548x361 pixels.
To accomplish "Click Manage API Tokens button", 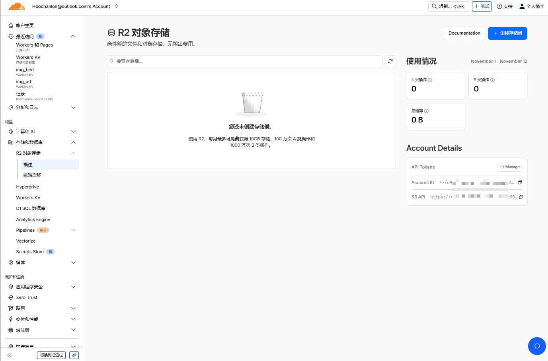I will 510,167.
